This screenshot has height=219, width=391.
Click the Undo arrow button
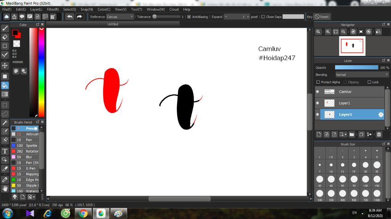[x=70, y=17]
